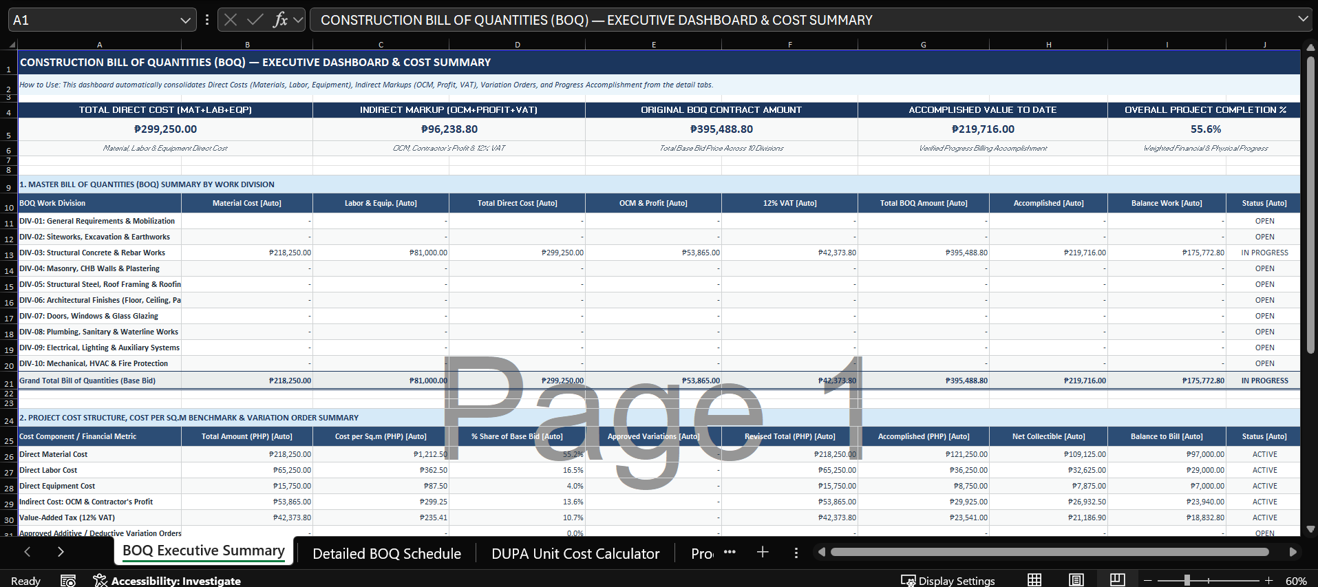Screen dimensions: 1318x587
Task: Switch to Normal view icon
Action: point(1034,580)
